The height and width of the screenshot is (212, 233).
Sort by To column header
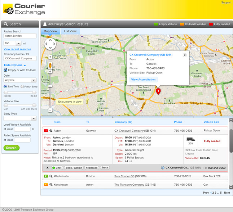click(88, 122)
